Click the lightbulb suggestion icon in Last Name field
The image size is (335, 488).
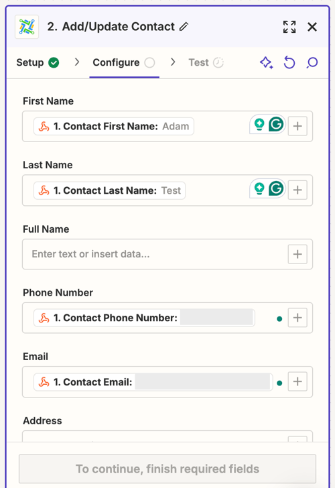(x=259, y=188)
